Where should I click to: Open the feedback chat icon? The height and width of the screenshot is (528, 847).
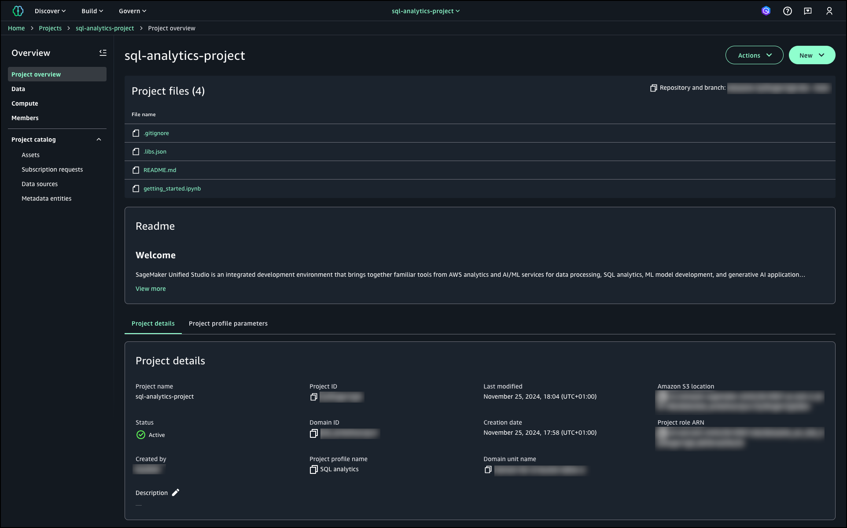[808, 11]
